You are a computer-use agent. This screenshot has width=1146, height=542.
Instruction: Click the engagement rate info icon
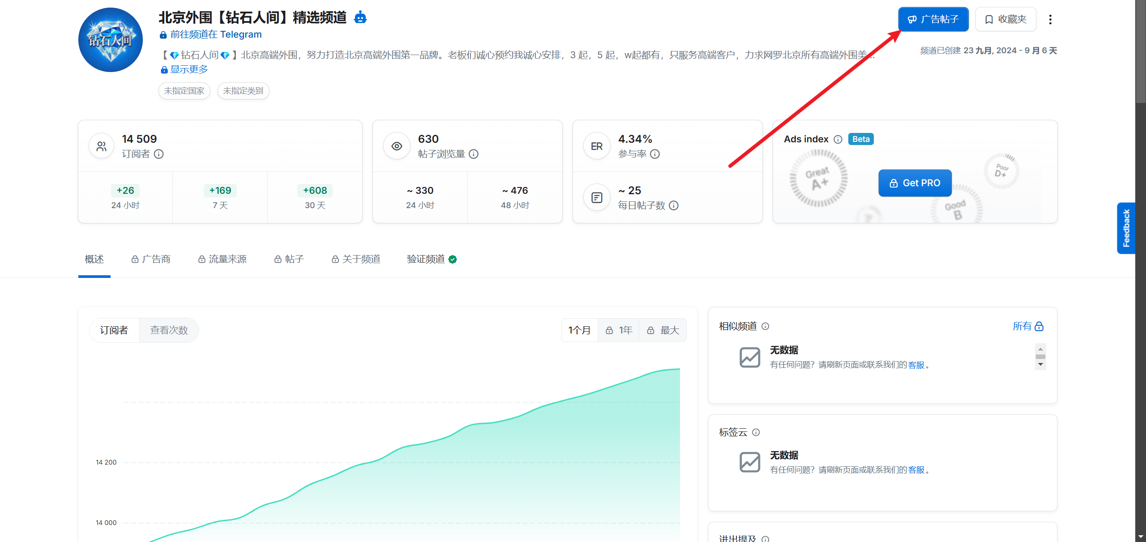tap(655, 154)
